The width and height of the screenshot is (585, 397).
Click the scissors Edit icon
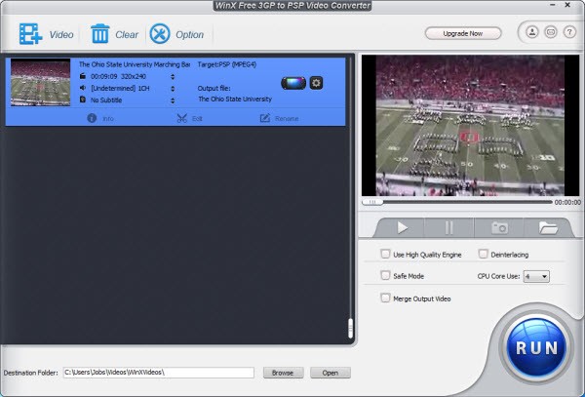pos(181,118)
